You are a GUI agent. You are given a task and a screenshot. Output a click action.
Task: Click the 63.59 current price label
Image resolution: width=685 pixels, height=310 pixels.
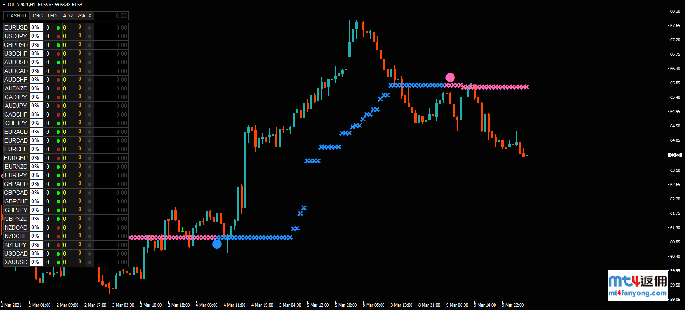pos(675,155)
